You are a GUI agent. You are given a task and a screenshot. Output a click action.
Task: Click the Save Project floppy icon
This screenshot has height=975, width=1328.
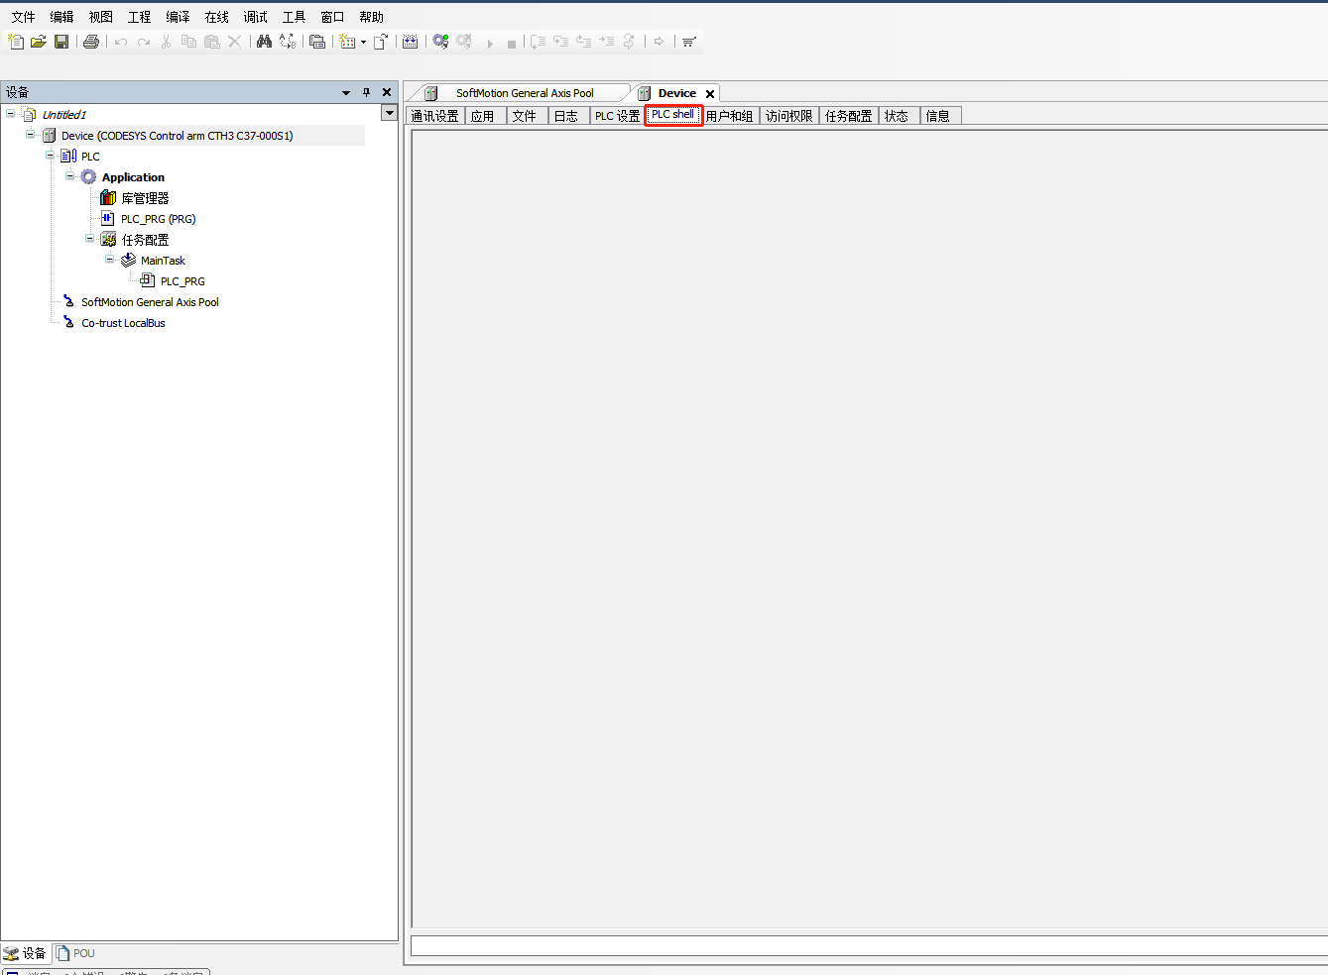click(x=61, y=42)
